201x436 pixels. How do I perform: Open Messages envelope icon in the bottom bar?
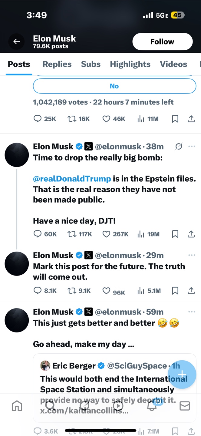pos(185,406)
